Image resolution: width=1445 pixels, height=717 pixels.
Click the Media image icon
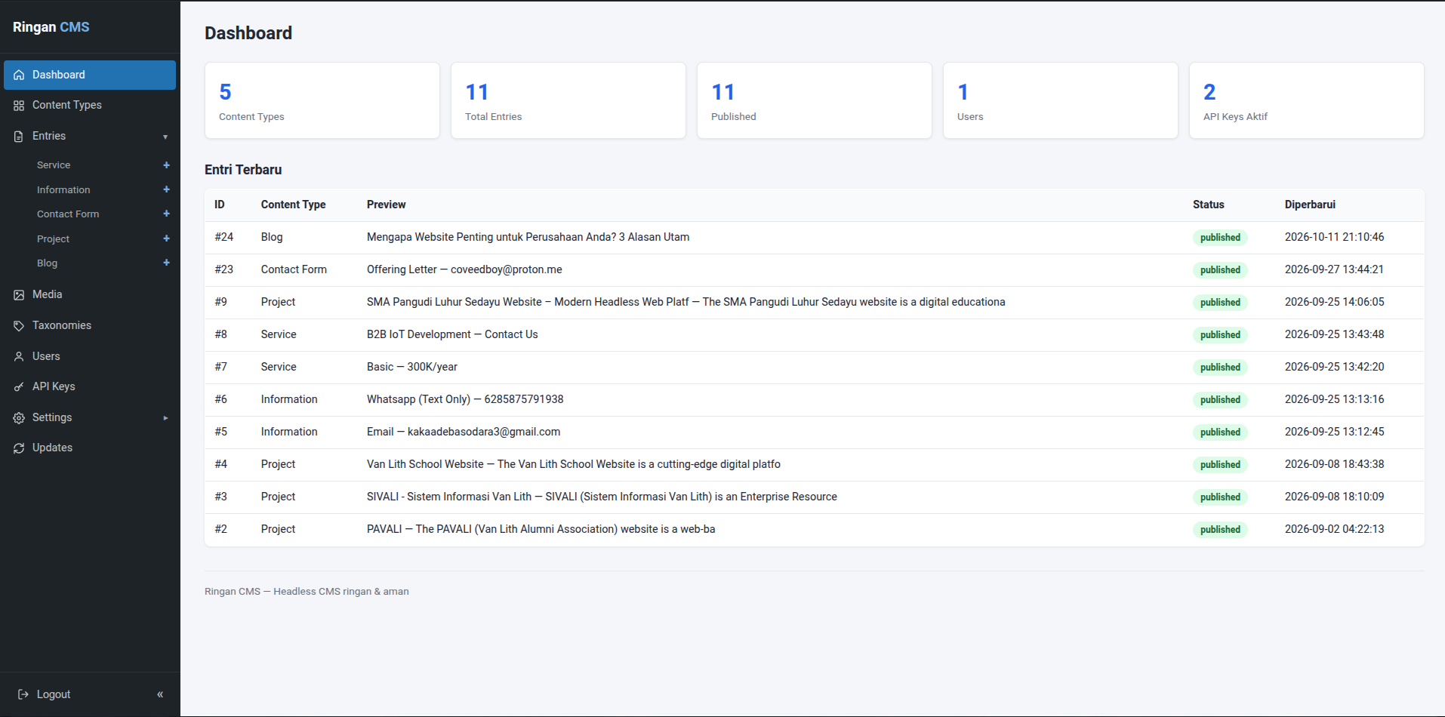19,295
